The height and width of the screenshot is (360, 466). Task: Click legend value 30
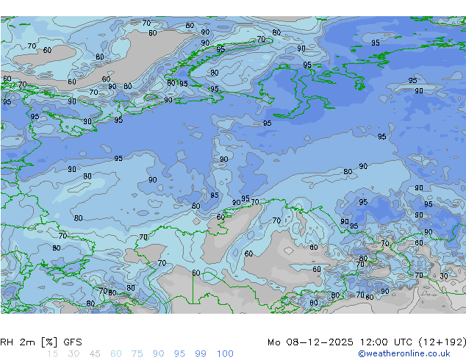click(74, 354)
